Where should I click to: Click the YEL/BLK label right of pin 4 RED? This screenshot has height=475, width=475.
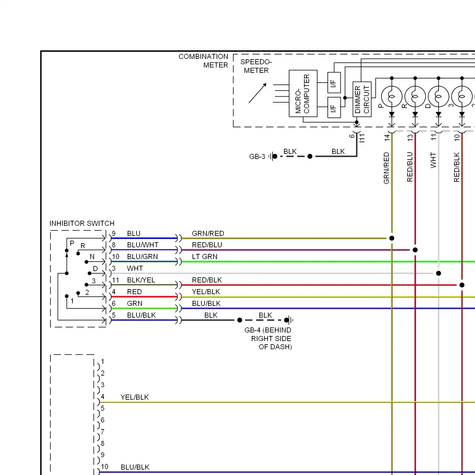pos(206,292)
